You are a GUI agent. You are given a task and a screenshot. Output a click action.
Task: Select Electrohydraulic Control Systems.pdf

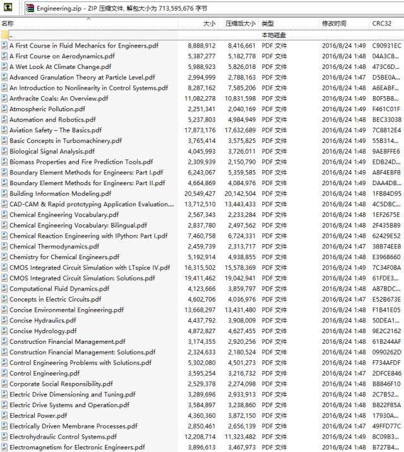pyautogui.click(x=63, y=437)
